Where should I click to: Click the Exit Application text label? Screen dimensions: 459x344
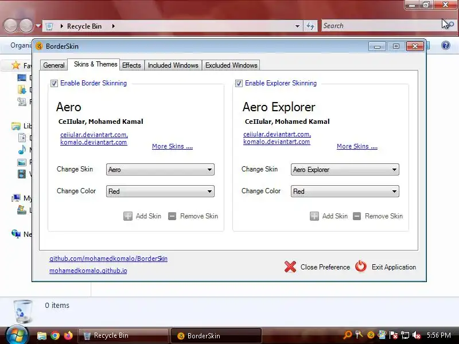394,267
